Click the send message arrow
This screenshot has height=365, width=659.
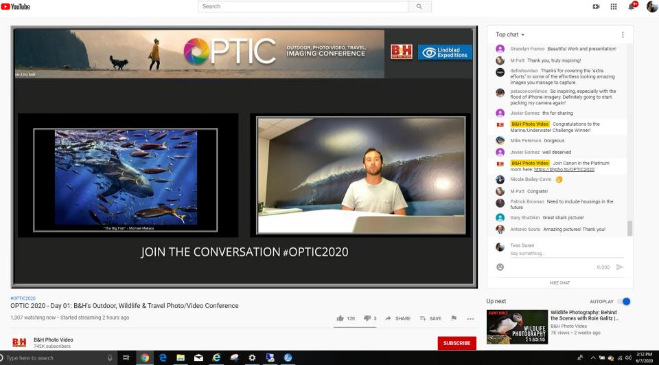[619, 267]
